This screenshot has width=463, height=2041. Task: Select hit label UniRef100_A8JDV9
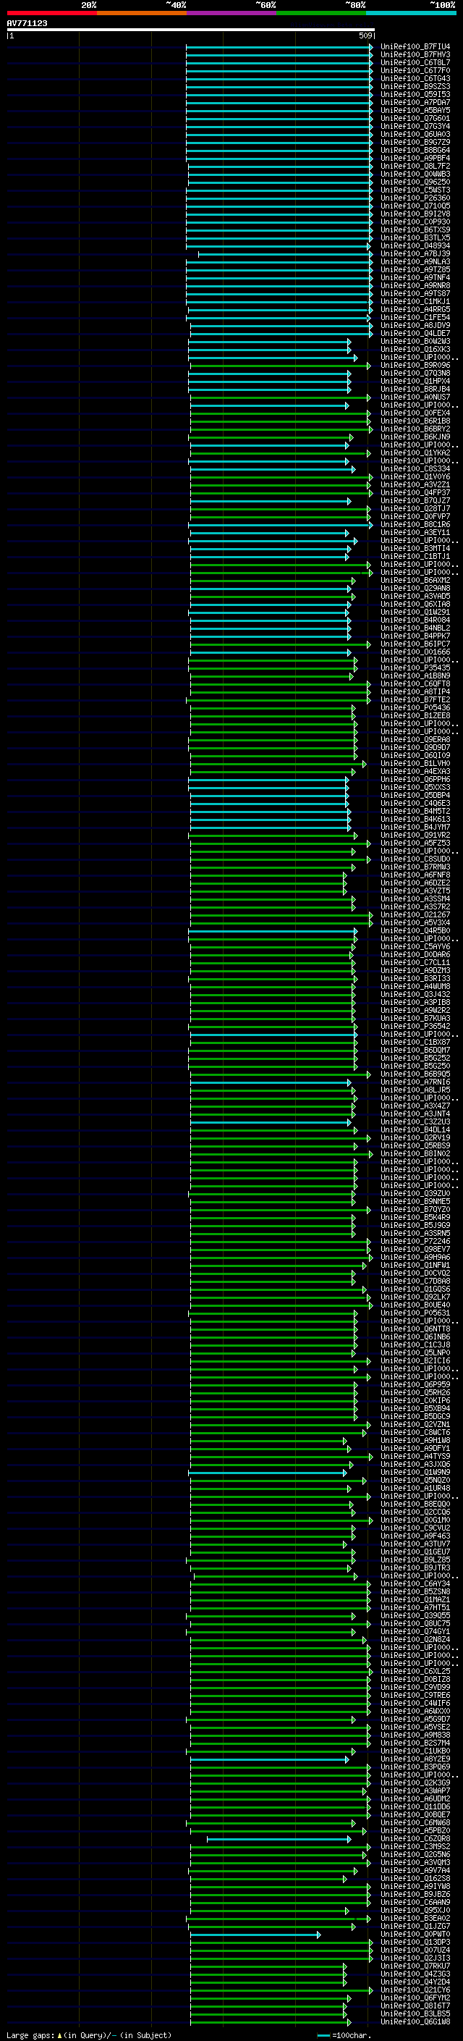(415, 325)
